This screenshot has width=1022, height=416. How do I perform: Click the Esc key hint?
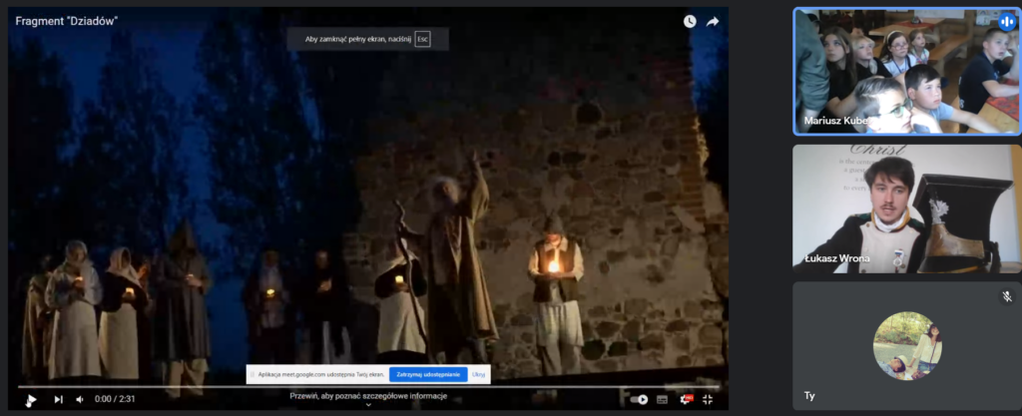tap(423, 39)
